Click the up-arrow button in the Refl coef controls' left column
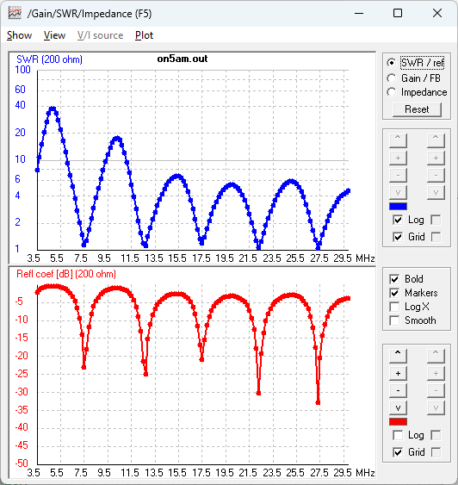Screen dimensions: 458x485 pyautogui.click(x=398, y=356)
